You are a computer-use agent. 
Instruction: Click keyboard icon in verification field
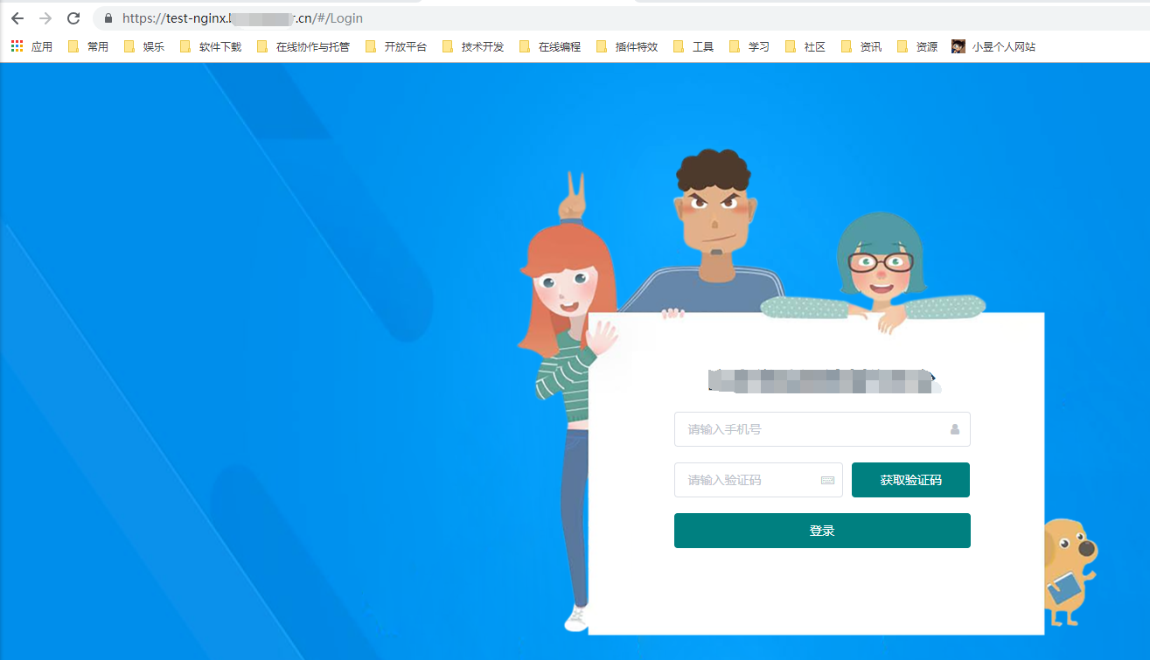click(x=827, y=480)
